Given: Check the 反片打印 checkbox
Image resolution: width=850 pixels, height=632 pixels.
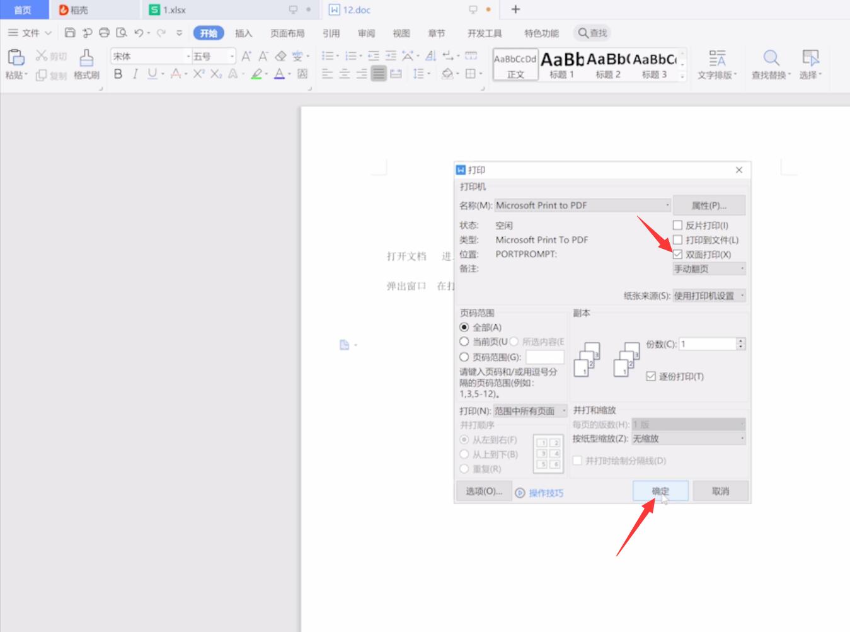Looking at the screenshot, I should [x=678, y=225].
